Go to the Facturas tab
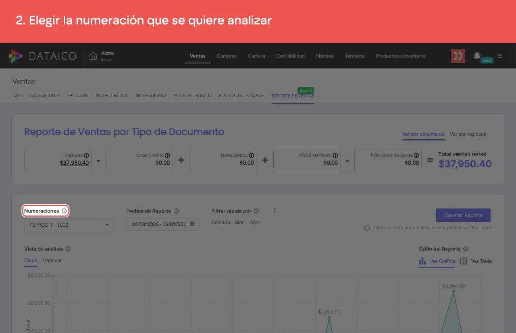This screenshot has width=516, height=333. click(x=78, y=96)
